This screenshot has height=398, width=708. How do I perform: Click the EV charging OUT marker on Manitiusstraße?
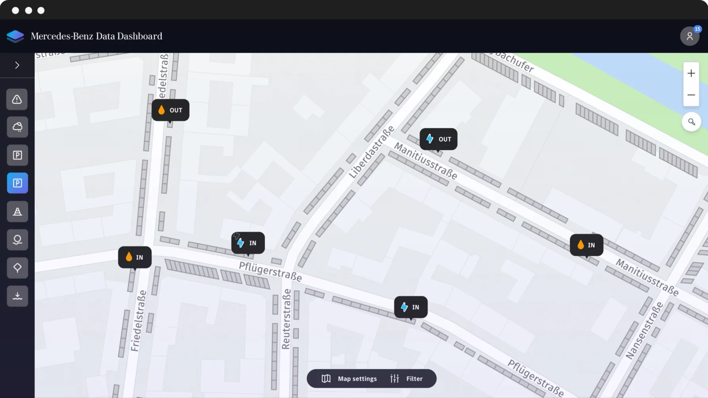click(438, 139)
